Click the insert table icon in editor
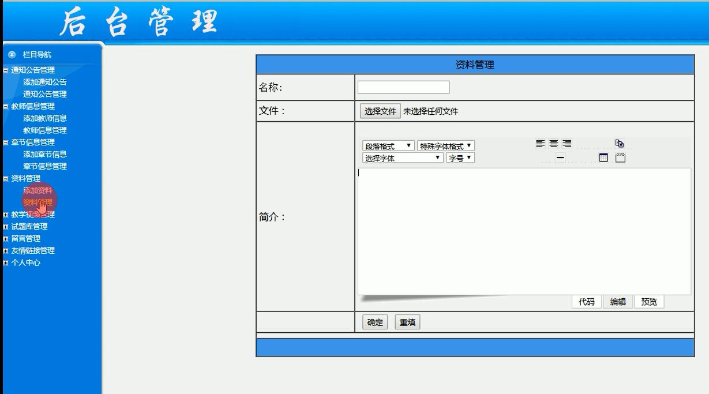 coord(603,157)
